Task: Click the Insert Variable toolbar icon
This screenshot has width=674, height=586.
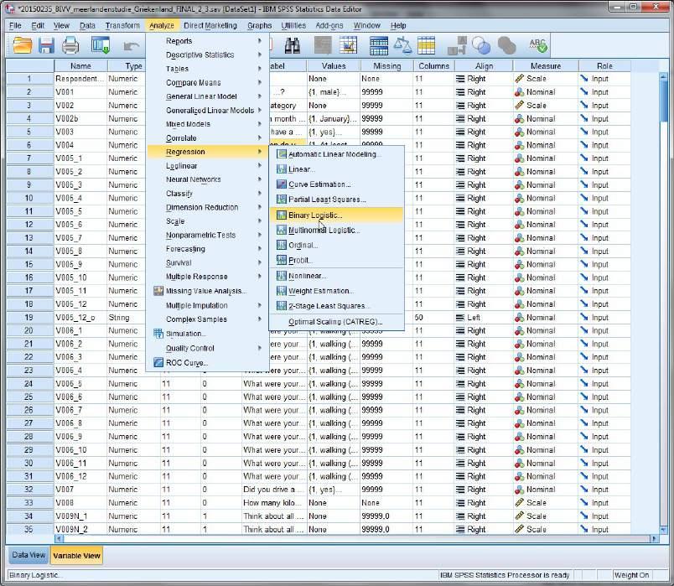Action: [x=348, y=45]
